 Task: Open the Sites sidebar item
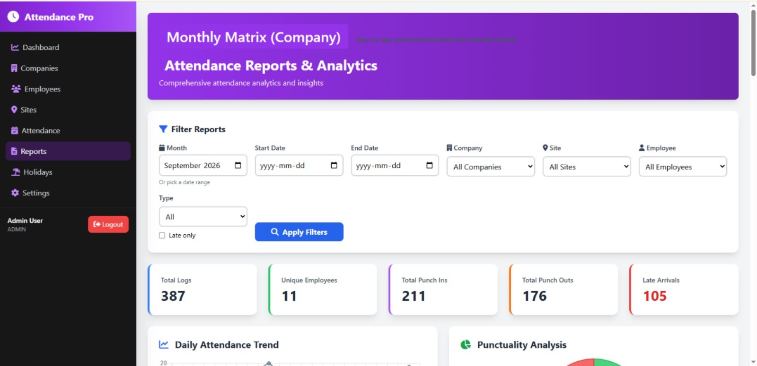tap(68, 110)
